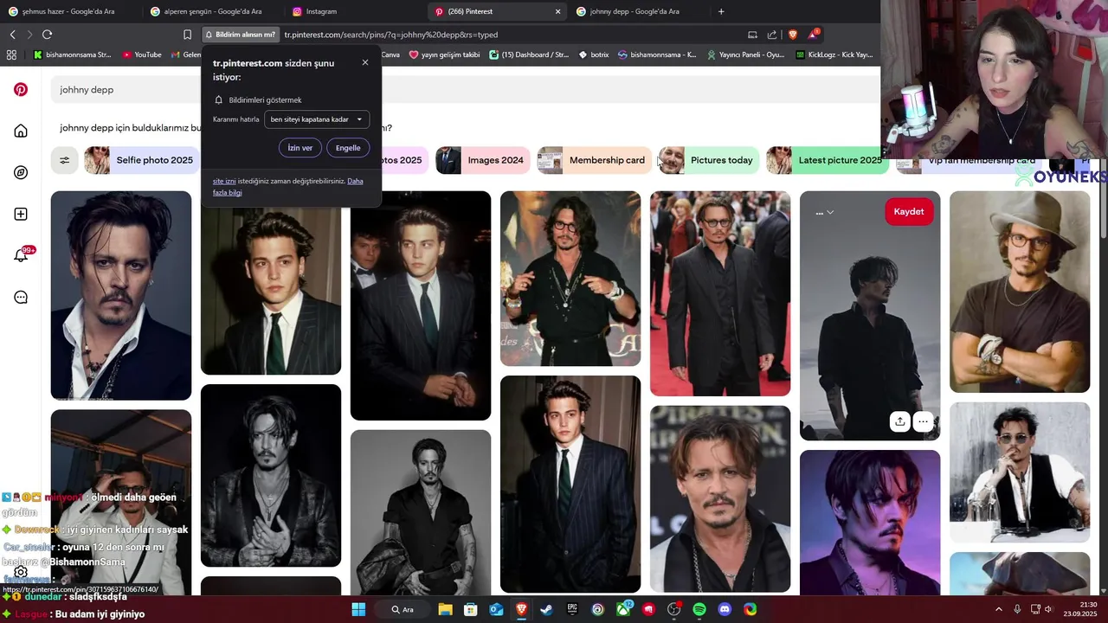This screenshot has height=623, width=1108.
Task: Click 'İzin ver' to allow notifications
Action: pyautogui.click(x=300, y=148)
